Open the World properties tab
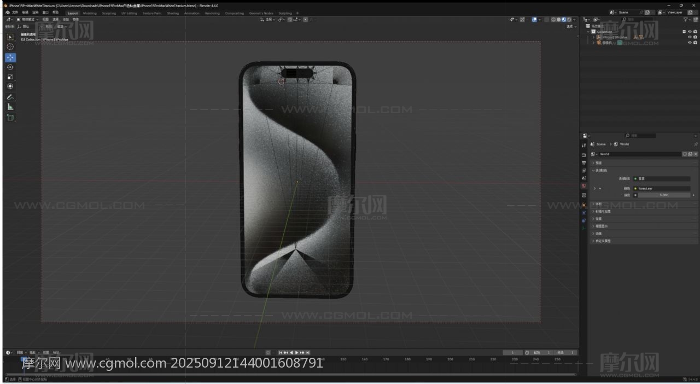Viewport: 700px width, 384px height. [584, 186]
